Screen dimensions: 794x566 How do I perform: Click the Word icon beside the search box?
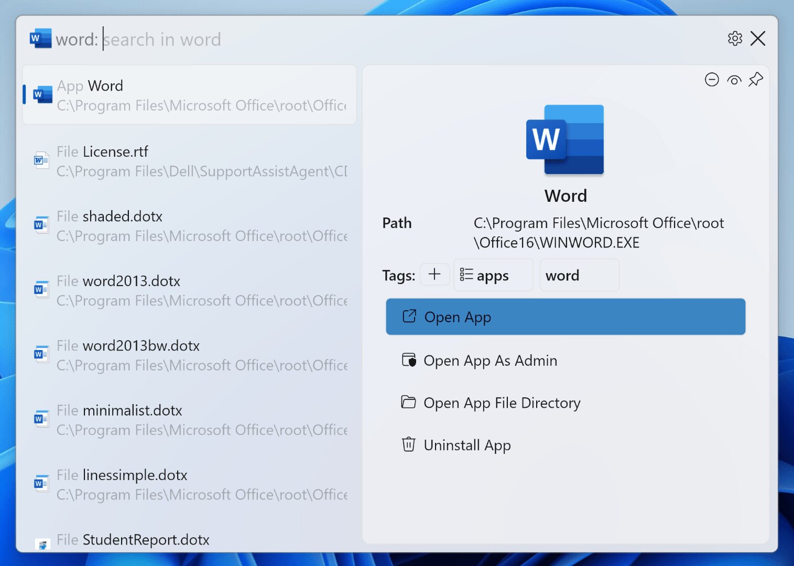pos(40,39)
